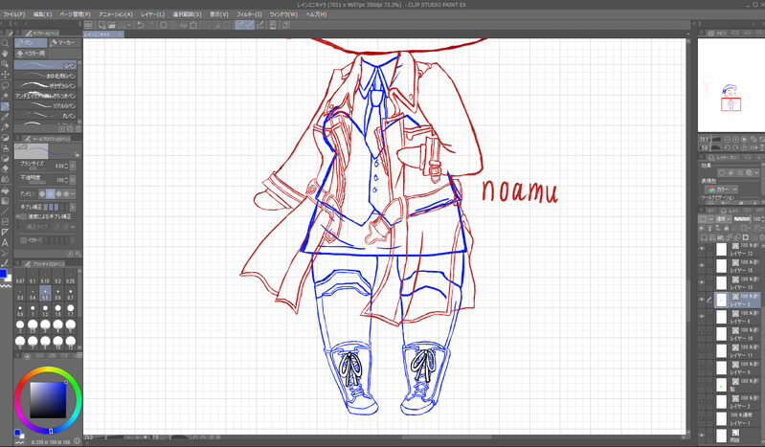The height and width of the screenshot is (447, 765).
Task: Open the layer blending mode dropdown
Action: pos(723,219)
